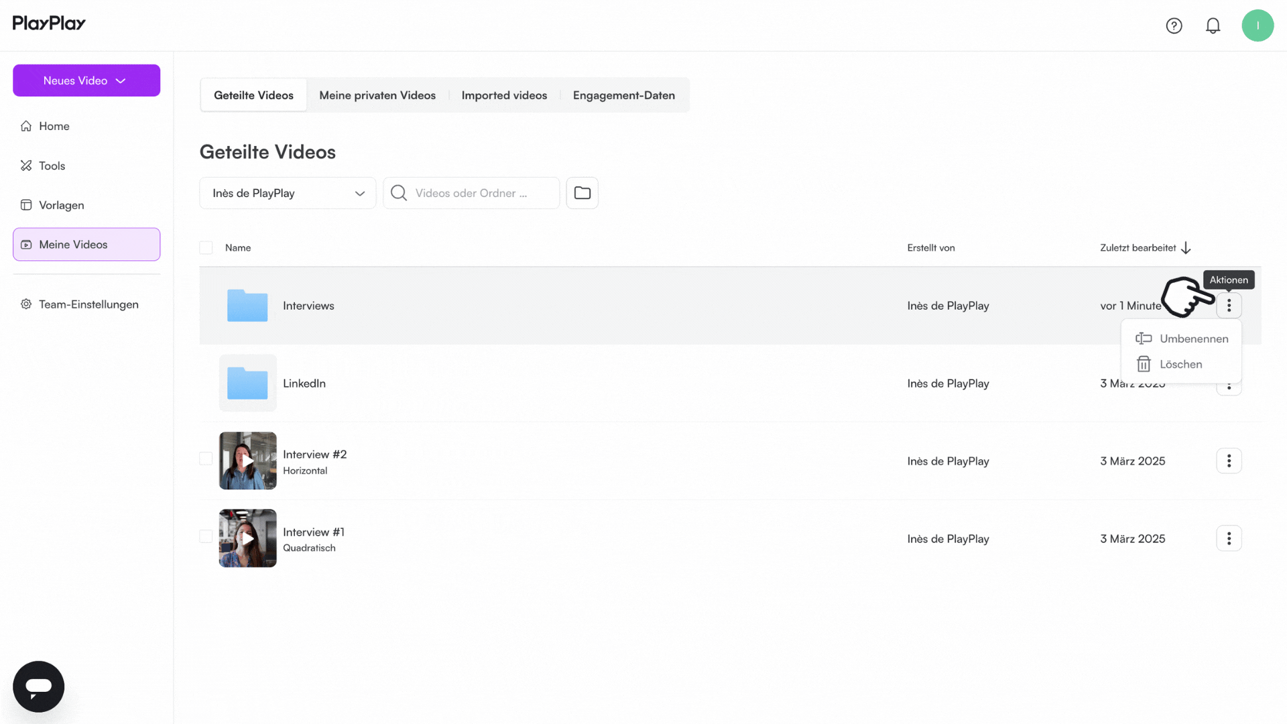Expand the Neues Video button

point(86,80)
